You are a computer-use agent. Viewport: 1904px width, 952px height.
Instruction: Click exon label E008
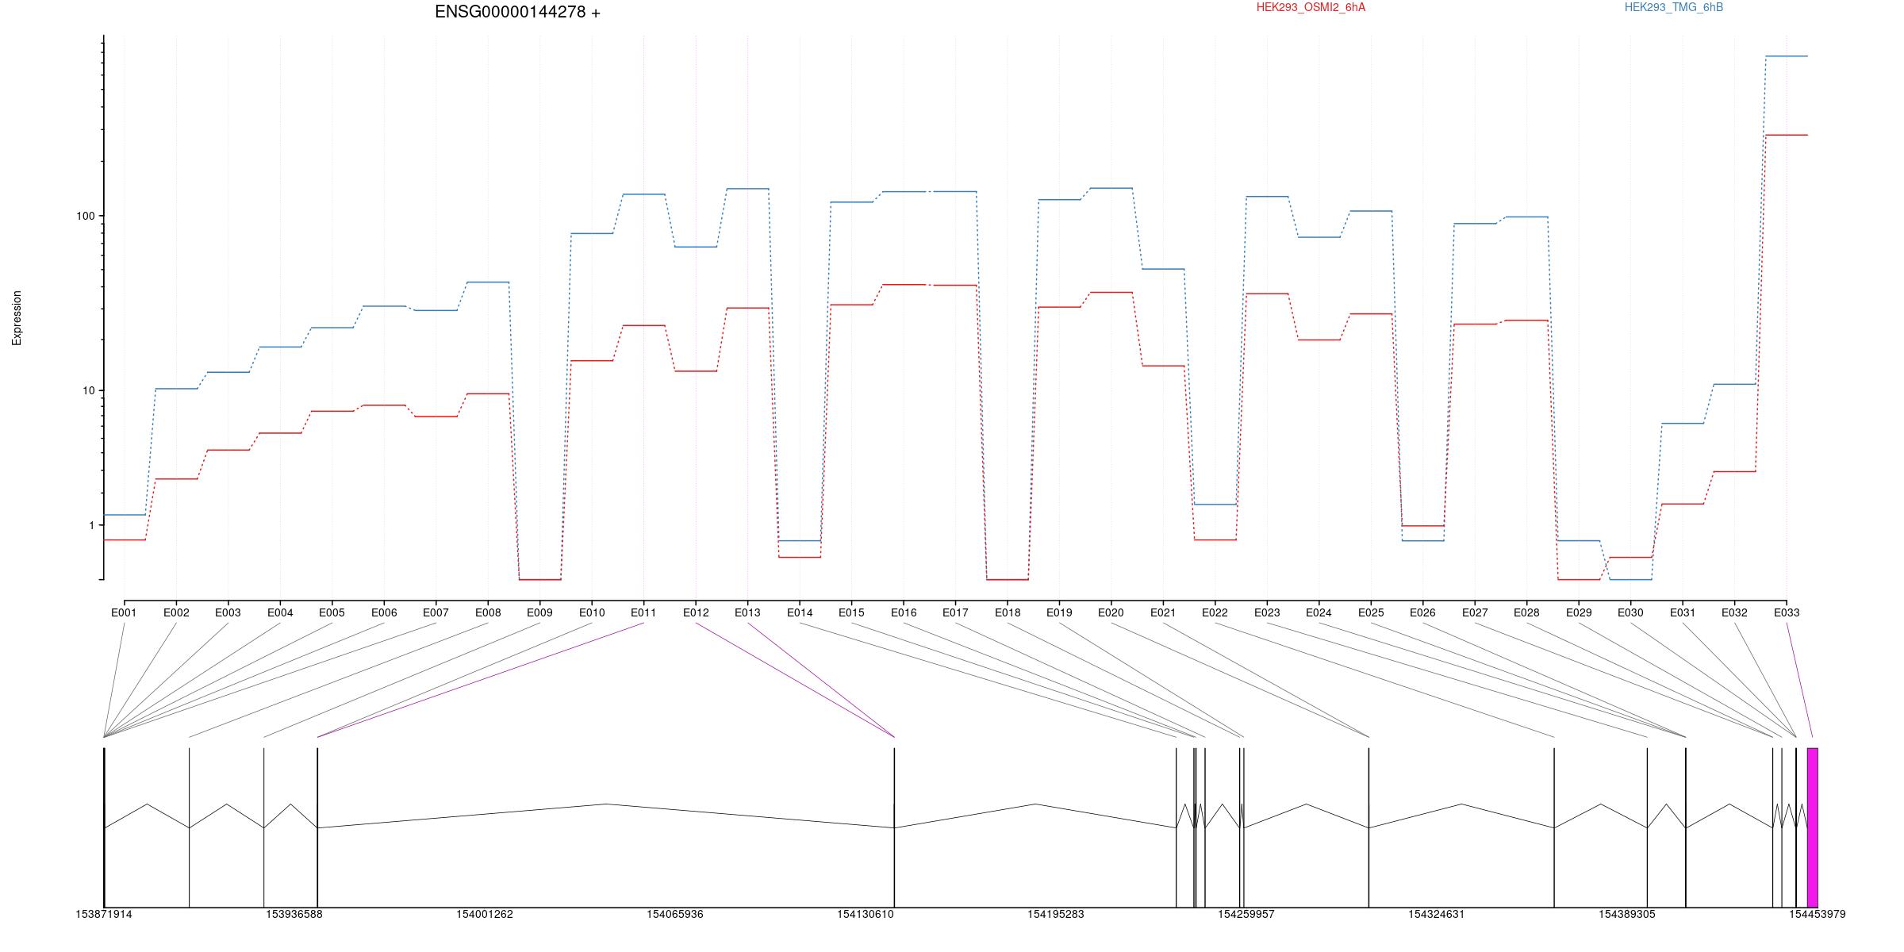click(x=488, y=612)
